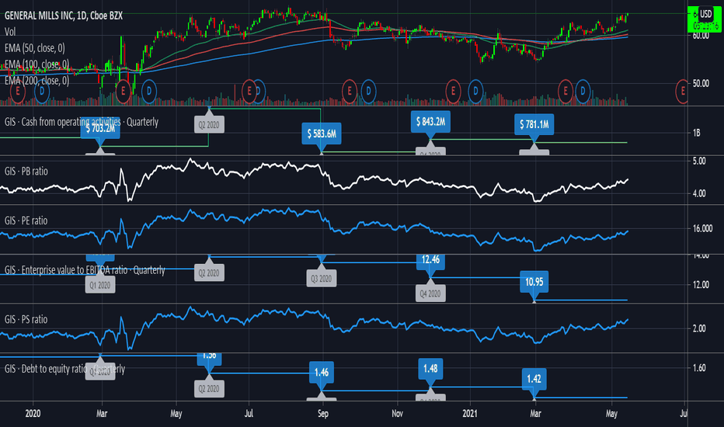Click the Enterprise value to EBITDA pane title
Screen dimensions: 724x427
coord(85,270)
